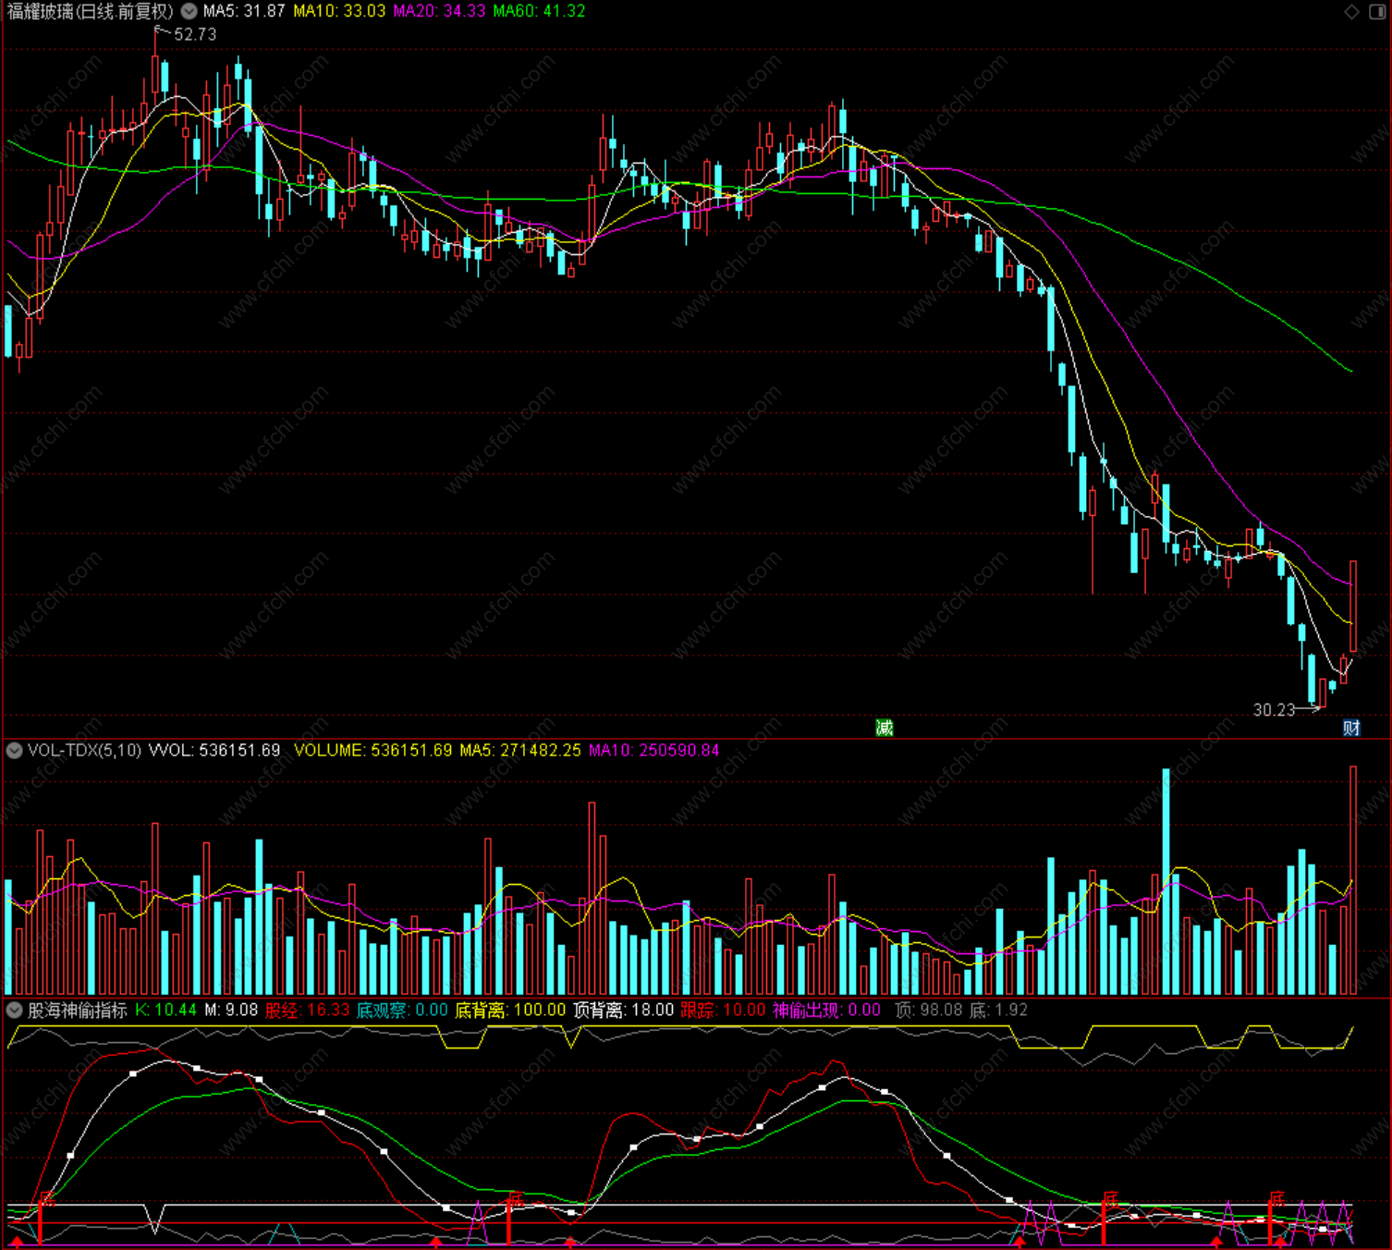Click the 底背离: 100.00 value
The image size is (1392, 1250).
point(510,1011)
